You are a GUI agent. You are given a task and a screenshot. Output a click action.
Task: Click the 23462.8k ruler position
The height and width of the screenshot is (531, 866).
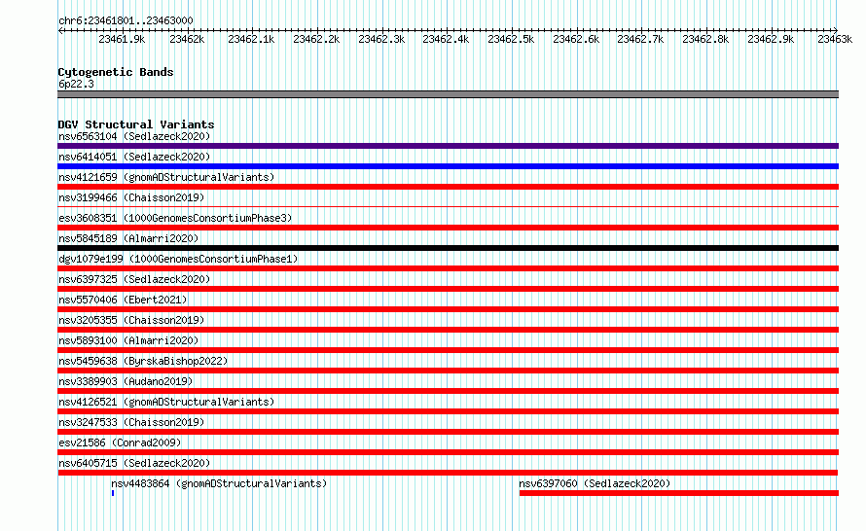[705, 39]
